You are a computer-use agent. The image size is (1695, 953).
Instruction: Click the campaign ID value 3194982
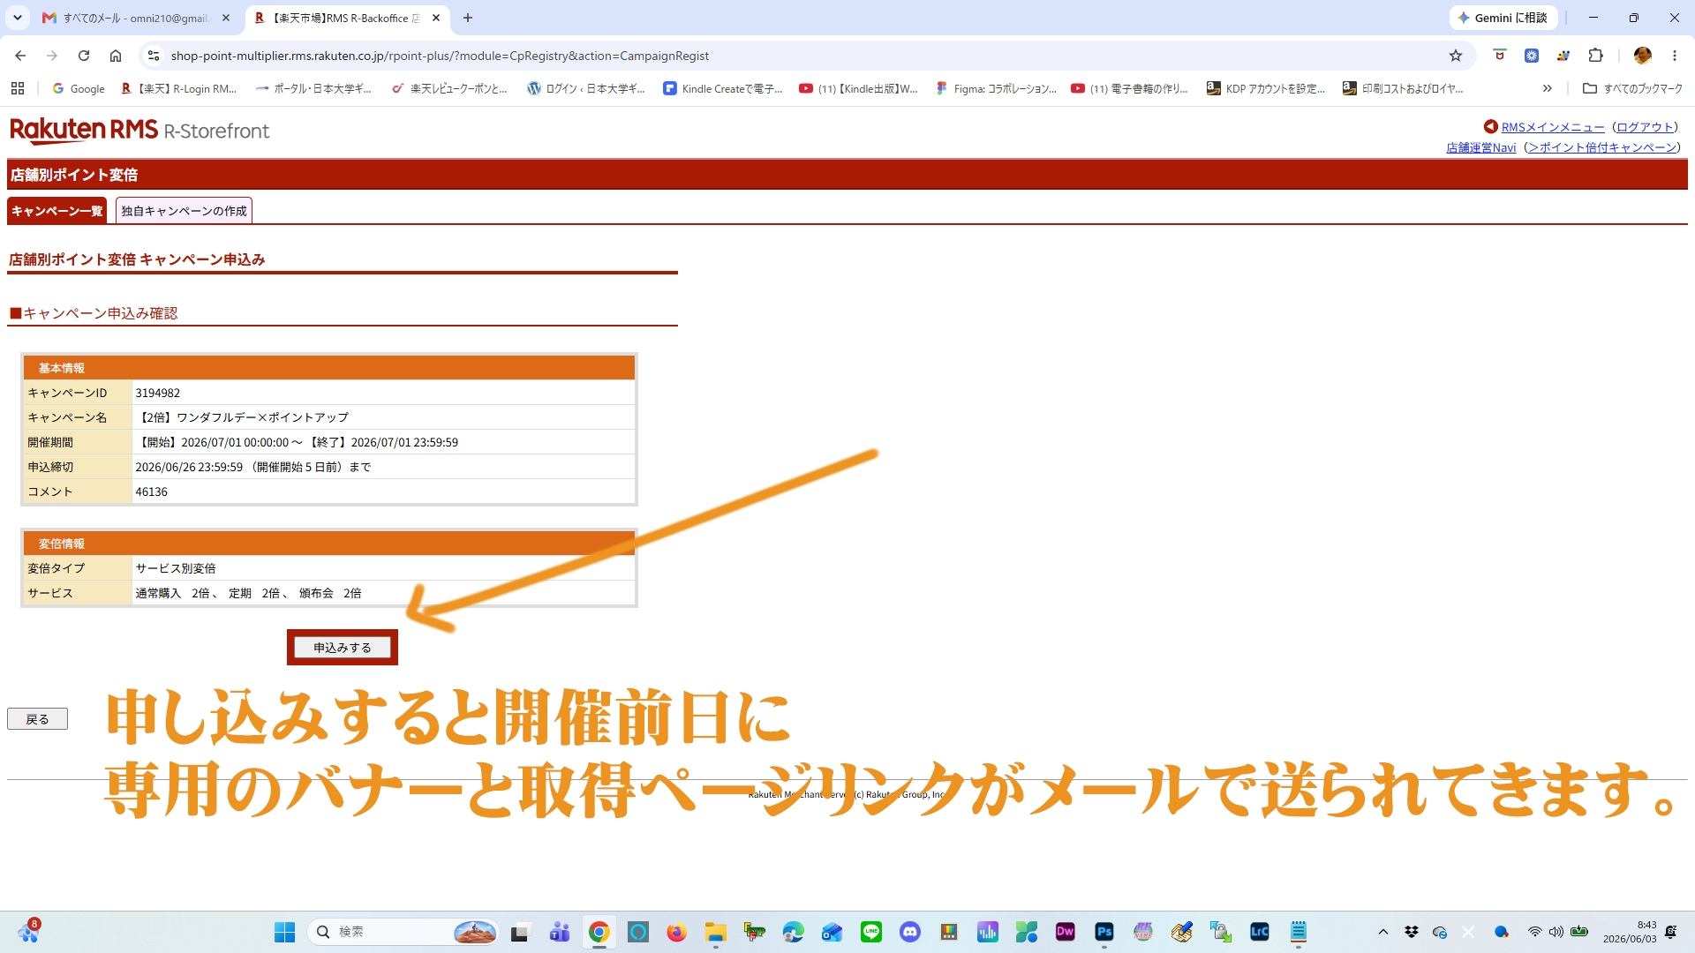tap(157, 393)
